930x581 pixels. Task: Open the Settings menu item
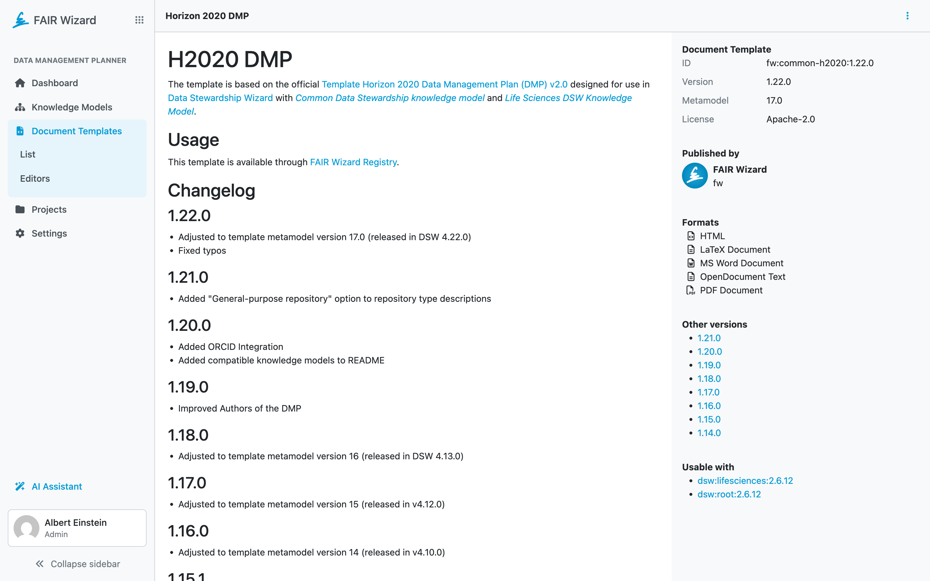click(77, 233)
